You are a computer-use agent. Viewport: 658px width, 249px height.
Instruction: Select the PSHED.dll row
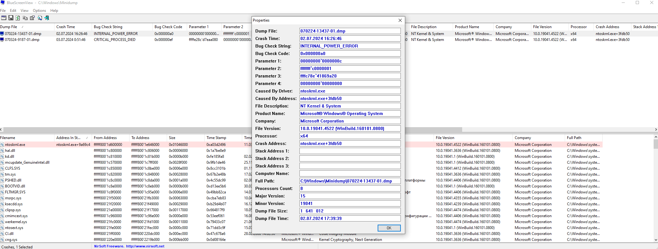301,180
